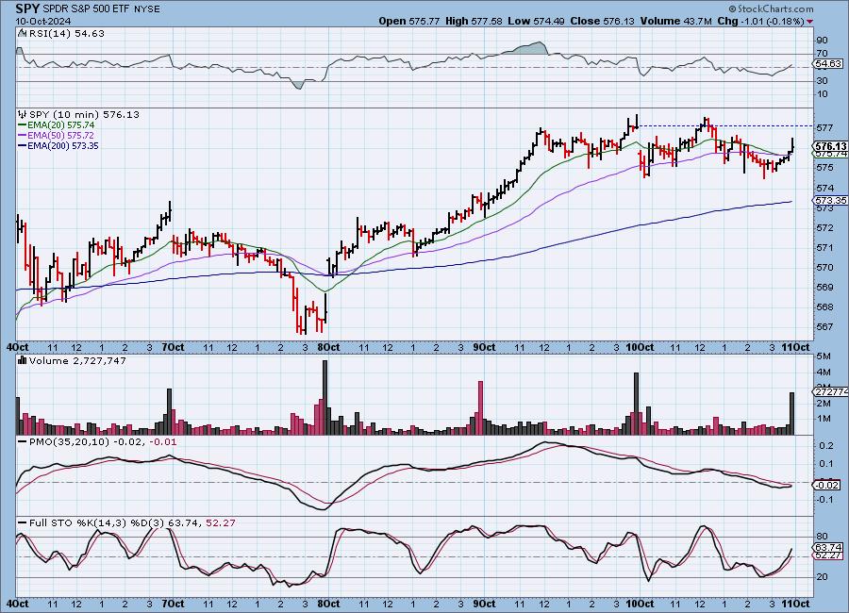Click the 'EMA(200) 573.35' legend text
This screenshot has height=613, width=849.
click(63, 145)
